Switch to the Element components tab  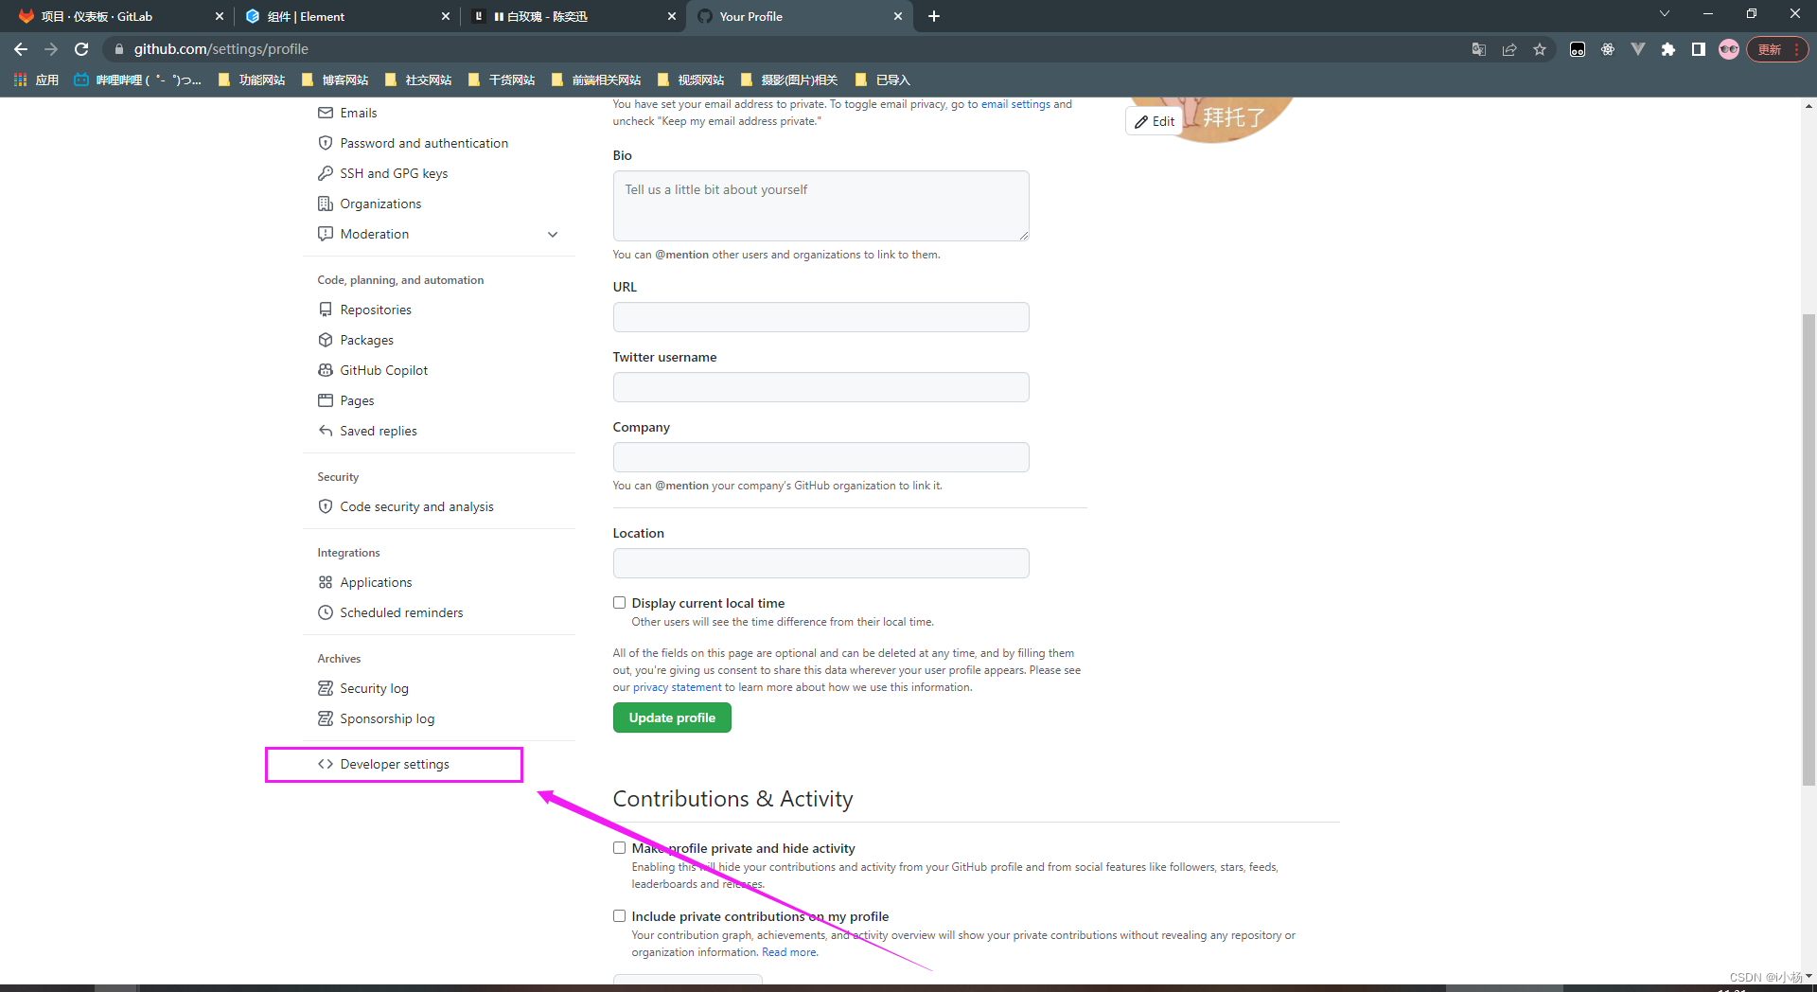pyautogui.click(x=345, y=16)
